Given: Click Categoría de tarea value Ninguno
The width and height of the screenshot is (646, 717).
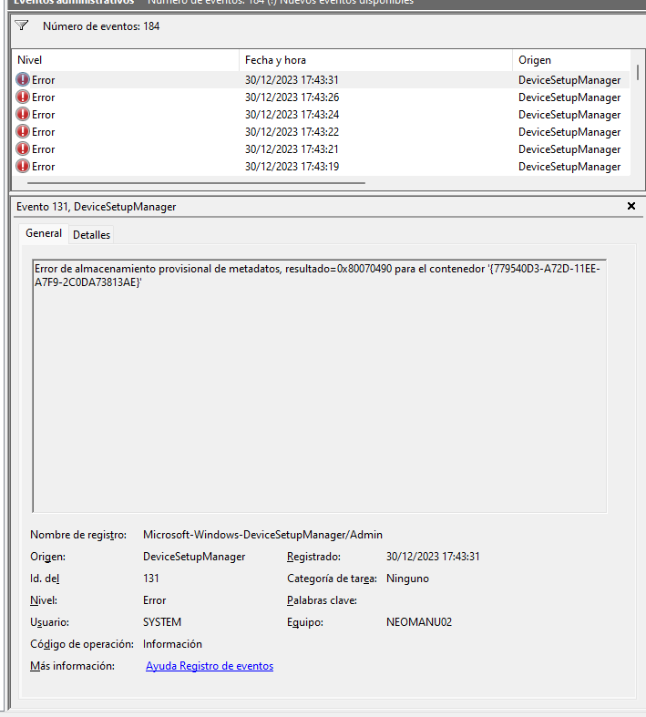Looking at the screenshot, I should click(x=407, y=579).
